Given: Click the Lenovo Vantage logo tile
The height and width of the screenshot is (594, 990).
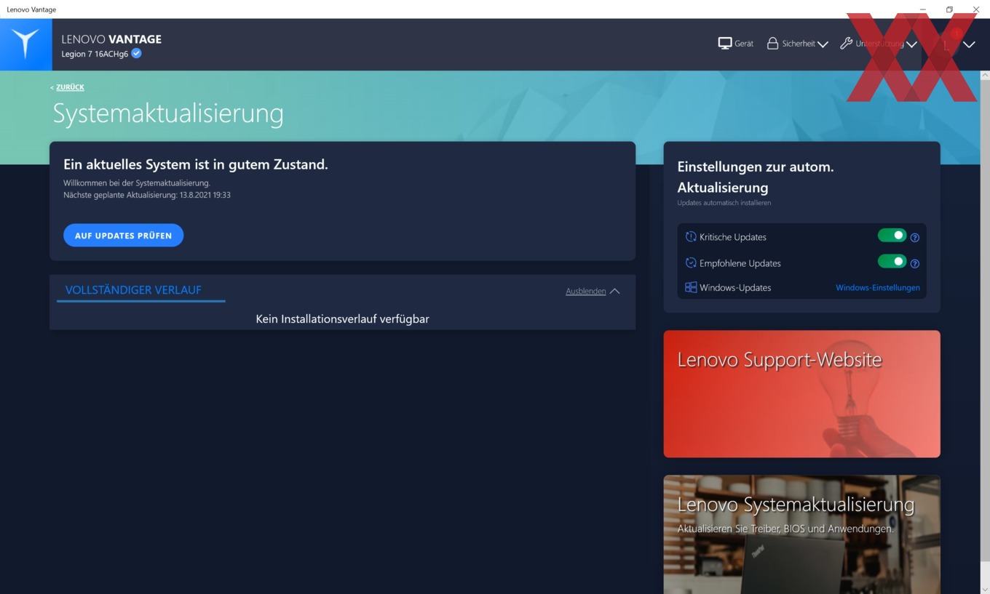Looking at the screenshot, I should click(26, 44).
